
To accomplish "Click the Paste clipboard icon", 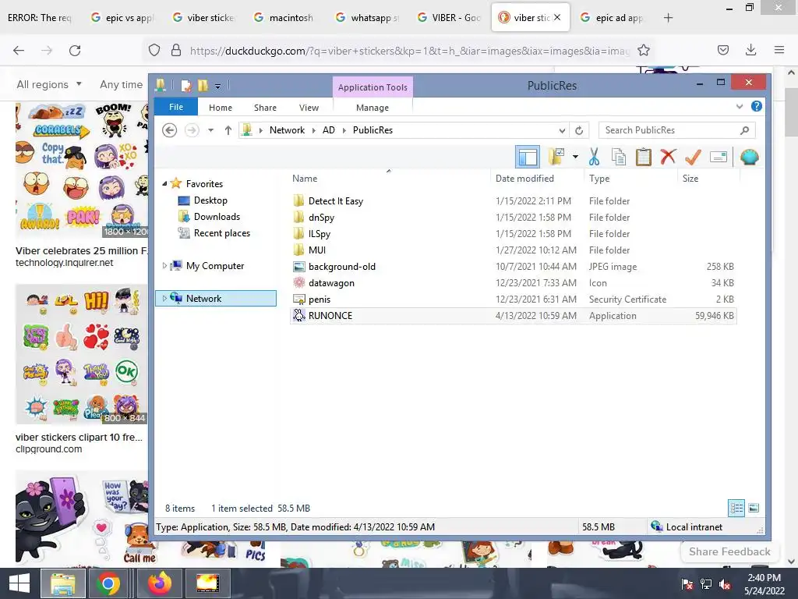I will click(x=643, y=157).
